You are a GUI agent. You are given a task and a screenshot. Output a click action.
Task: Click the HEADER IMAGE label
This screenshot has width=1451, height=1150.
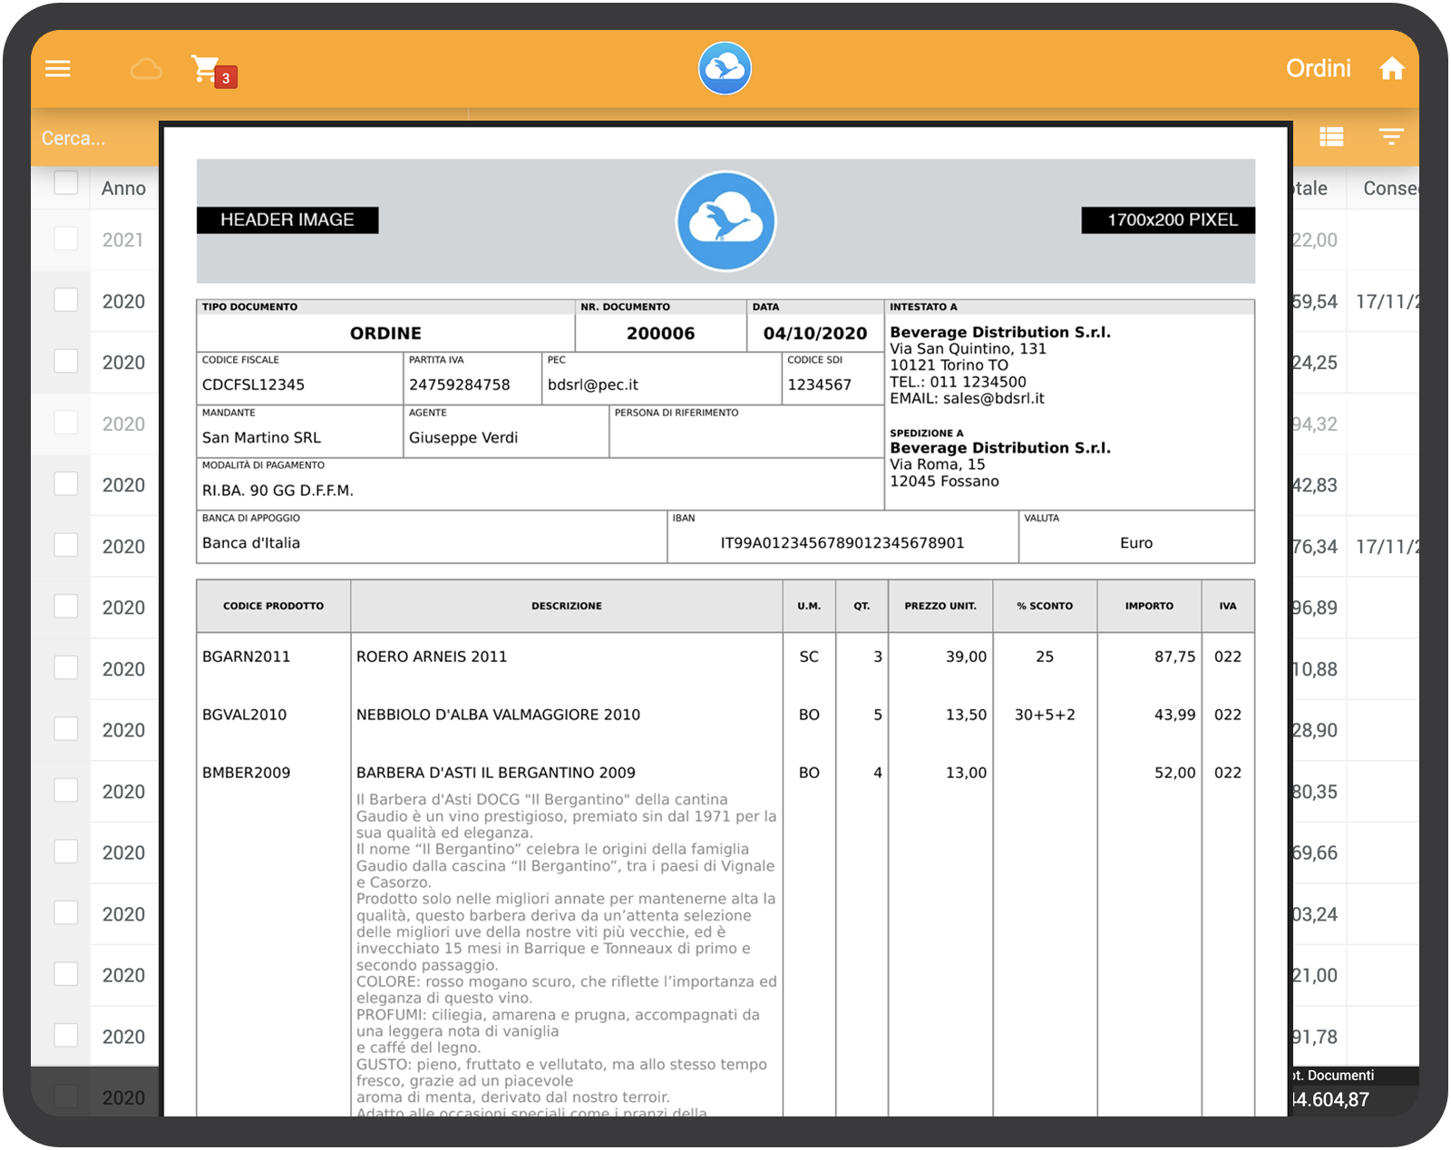[x=287, y=219]
